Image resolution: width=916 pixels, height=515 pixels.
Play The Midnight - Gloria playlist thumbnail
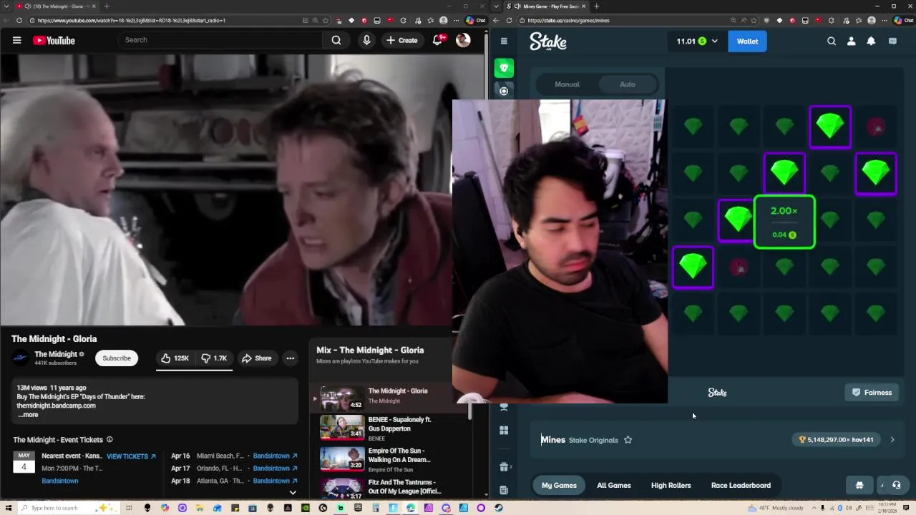click(341, 398)
